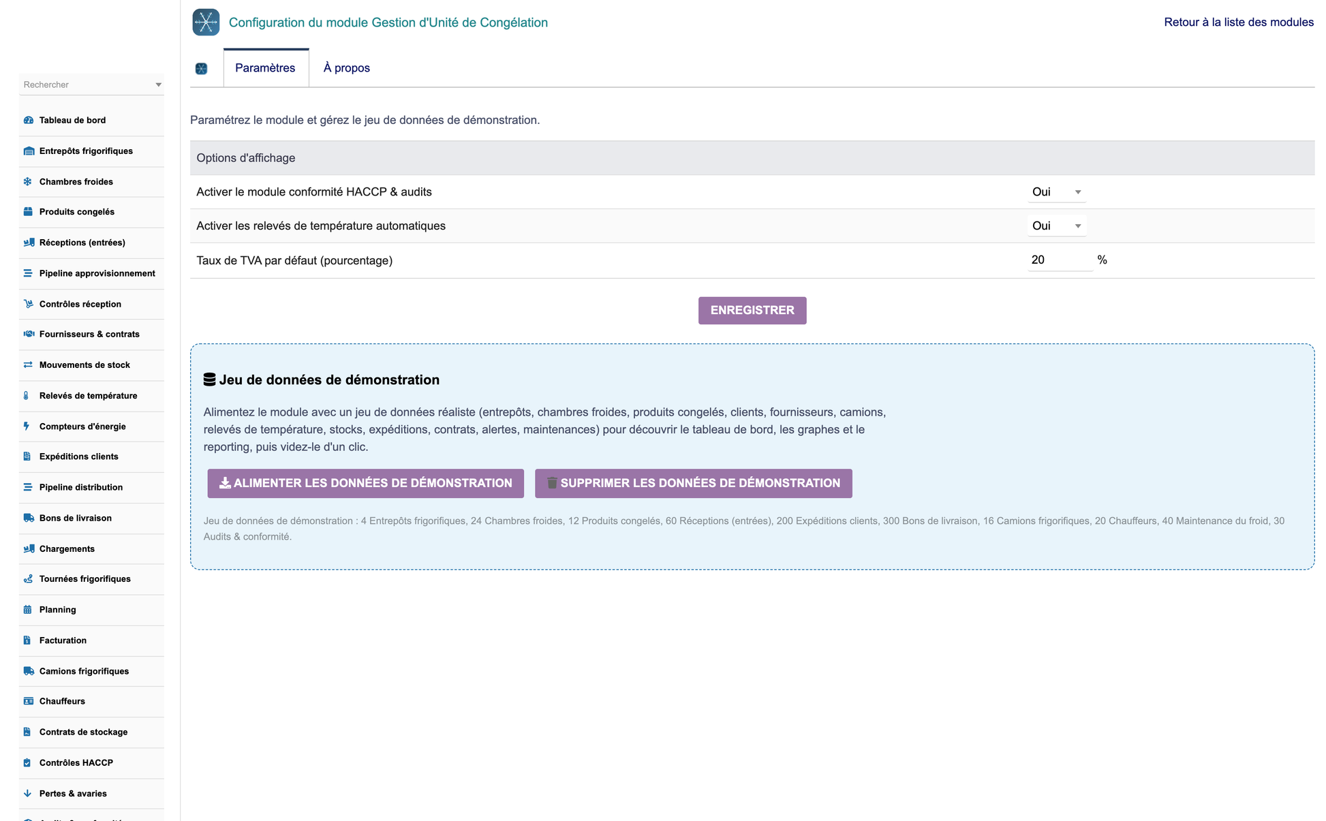Click the Chargements dolly icon
The width and height of the screenshot is (1326, 821).
28,548
